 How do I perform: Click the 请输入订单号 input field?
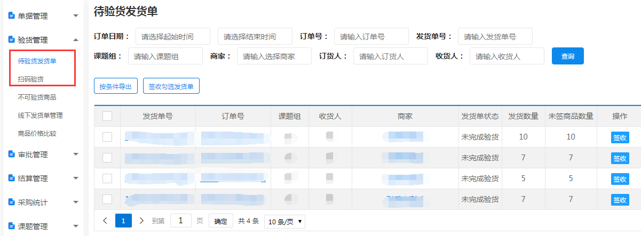[x=371, y=36]
